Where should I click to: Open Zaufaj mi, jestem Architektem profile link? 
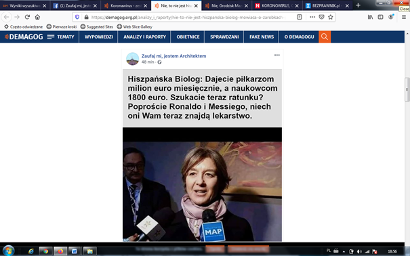pos(173,56)
